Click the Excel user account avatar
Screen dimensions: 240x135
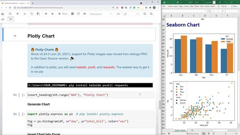[x=214, y=2]
